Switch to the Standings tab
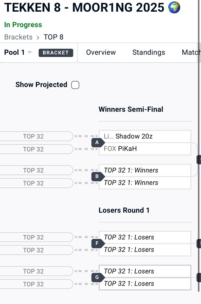Viewport: 201px width, 304px height. tap(149, 52)
